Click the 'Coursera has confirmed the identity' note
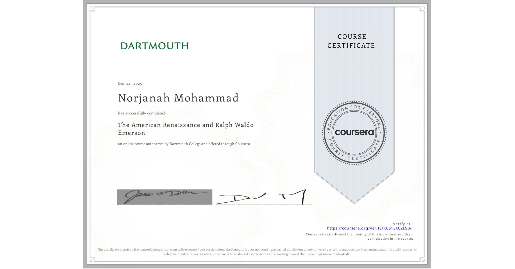This screenshot has height=269, width=515. [x=359, y=237]
